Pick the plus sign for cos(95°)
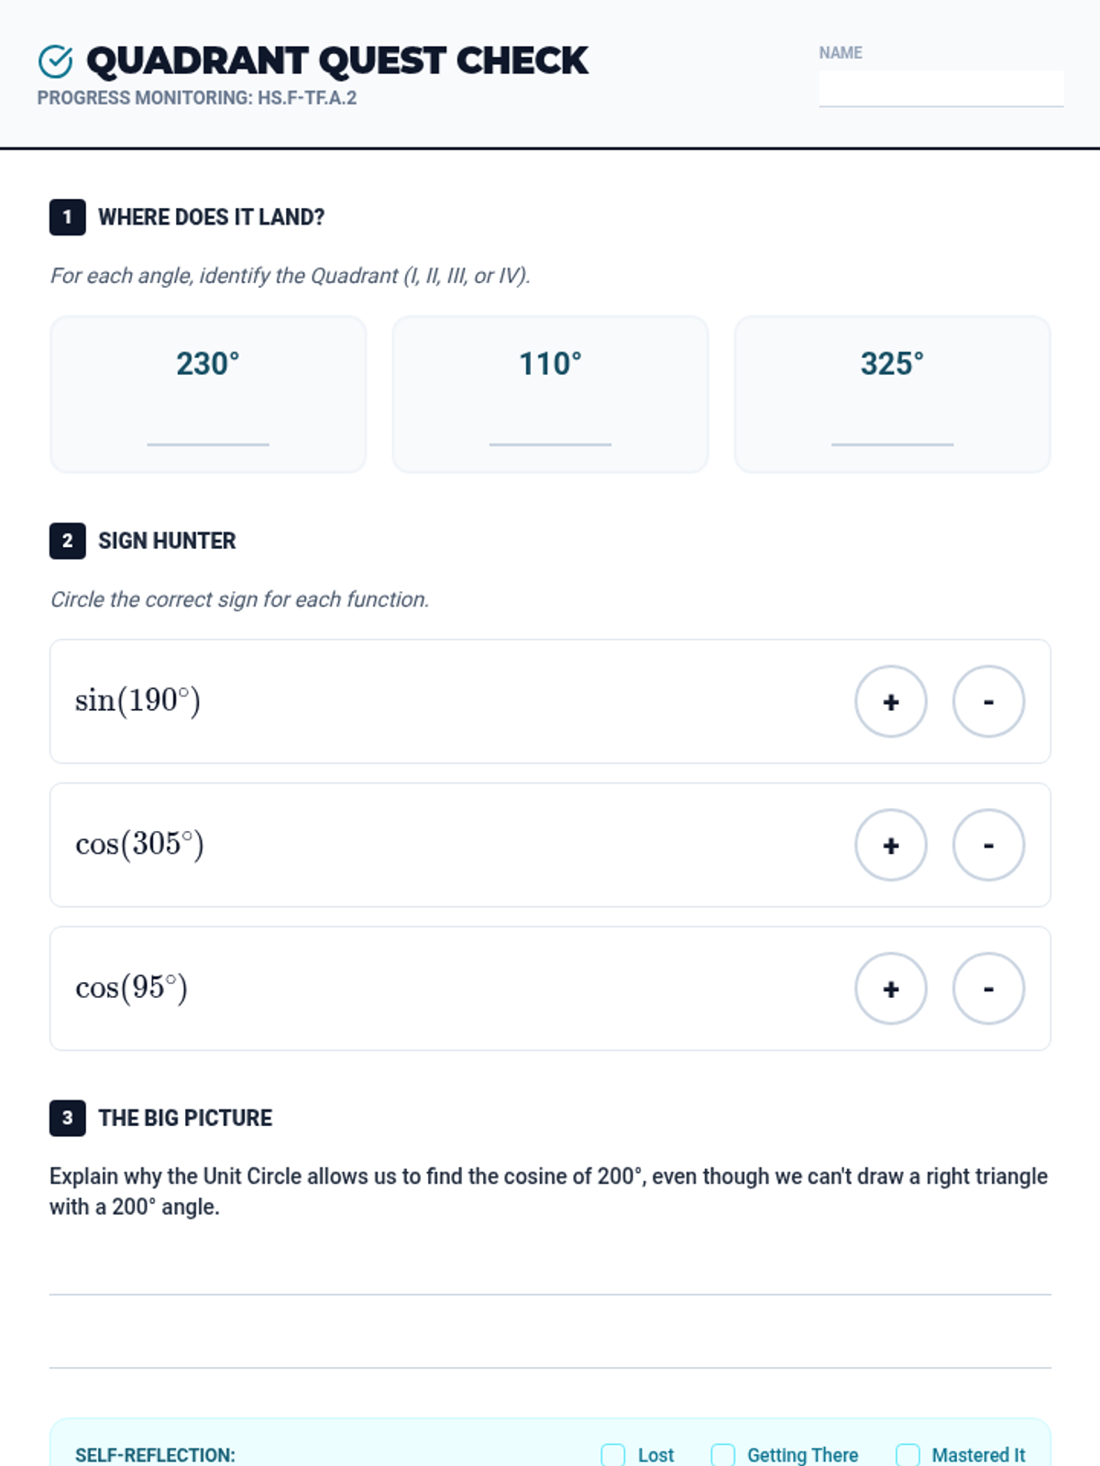Screen dimensions: 1100x1466 pos(890,989)
